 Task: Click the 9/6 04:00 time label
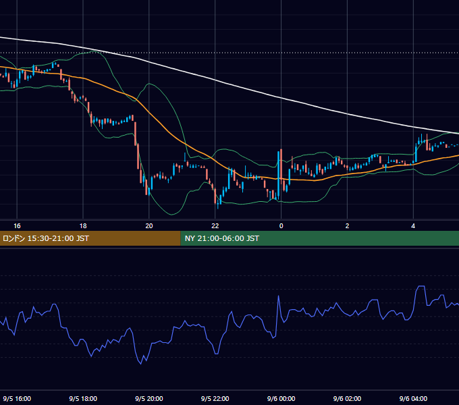(x=413, y=398)
